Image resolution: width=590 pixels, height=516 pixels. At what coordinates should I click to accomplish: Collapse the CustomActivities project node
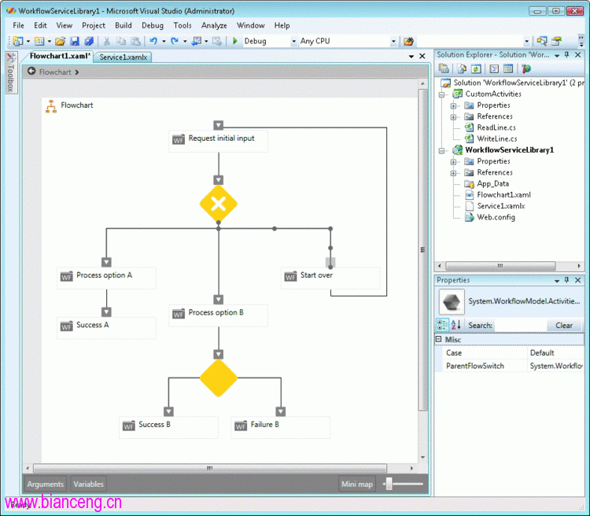[x=442, y=94]
